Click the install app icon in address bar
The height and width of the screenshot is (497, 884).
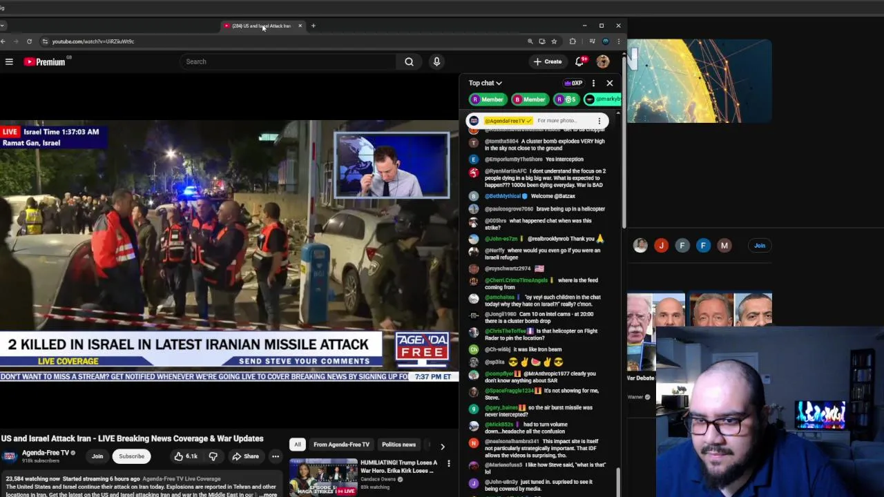tap(542, 41)
